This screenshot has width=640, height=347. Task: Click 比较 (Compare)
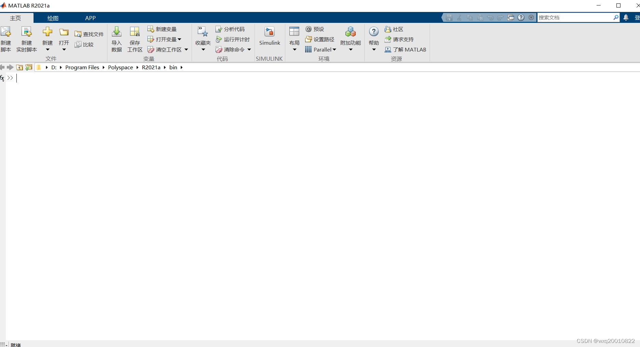pos(84,44)
